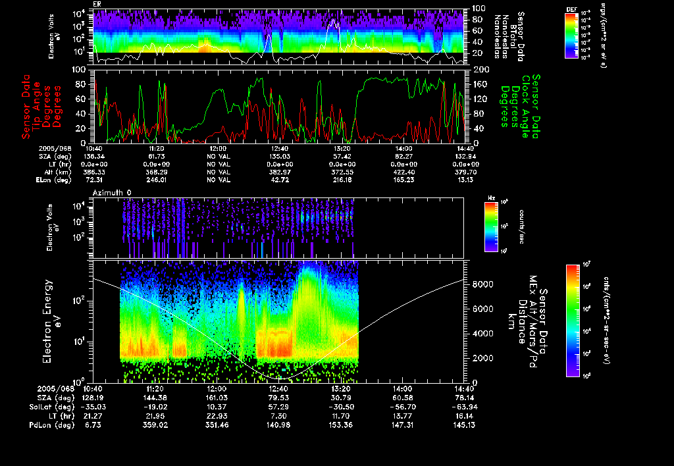Select the tip and clock angle line plot

coord(278,106)
